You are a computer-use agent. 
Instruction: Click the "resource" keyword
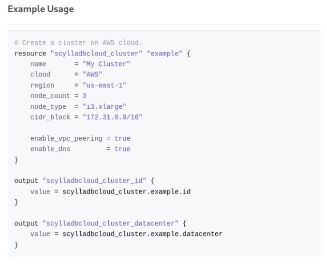tap(30, 54)
